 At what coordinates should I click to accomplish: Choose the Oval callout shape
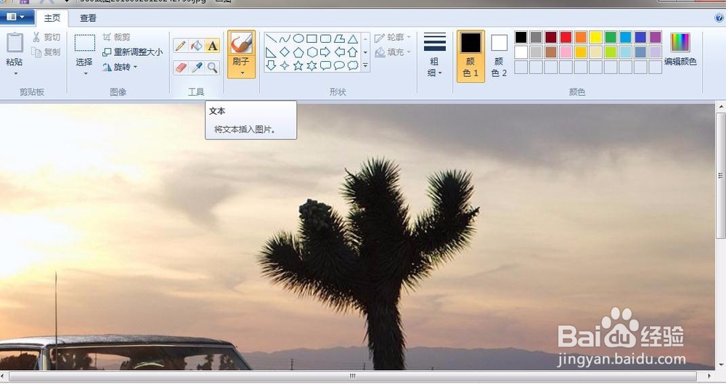coord(339,65)
